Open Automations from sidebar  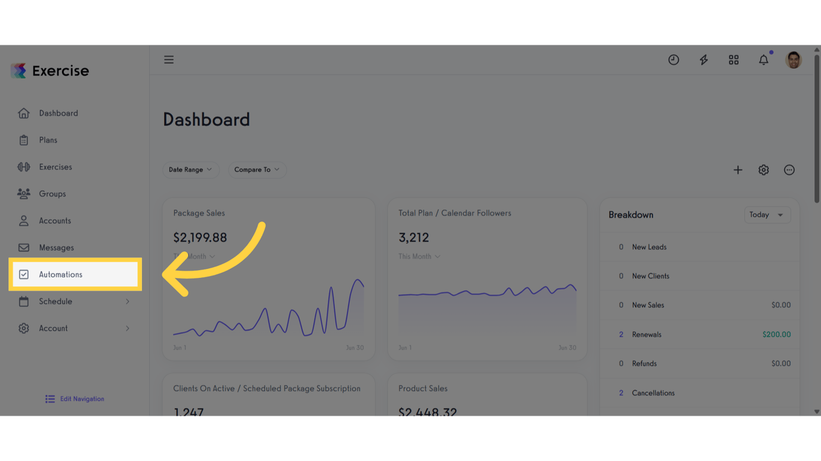pos(75,275)
